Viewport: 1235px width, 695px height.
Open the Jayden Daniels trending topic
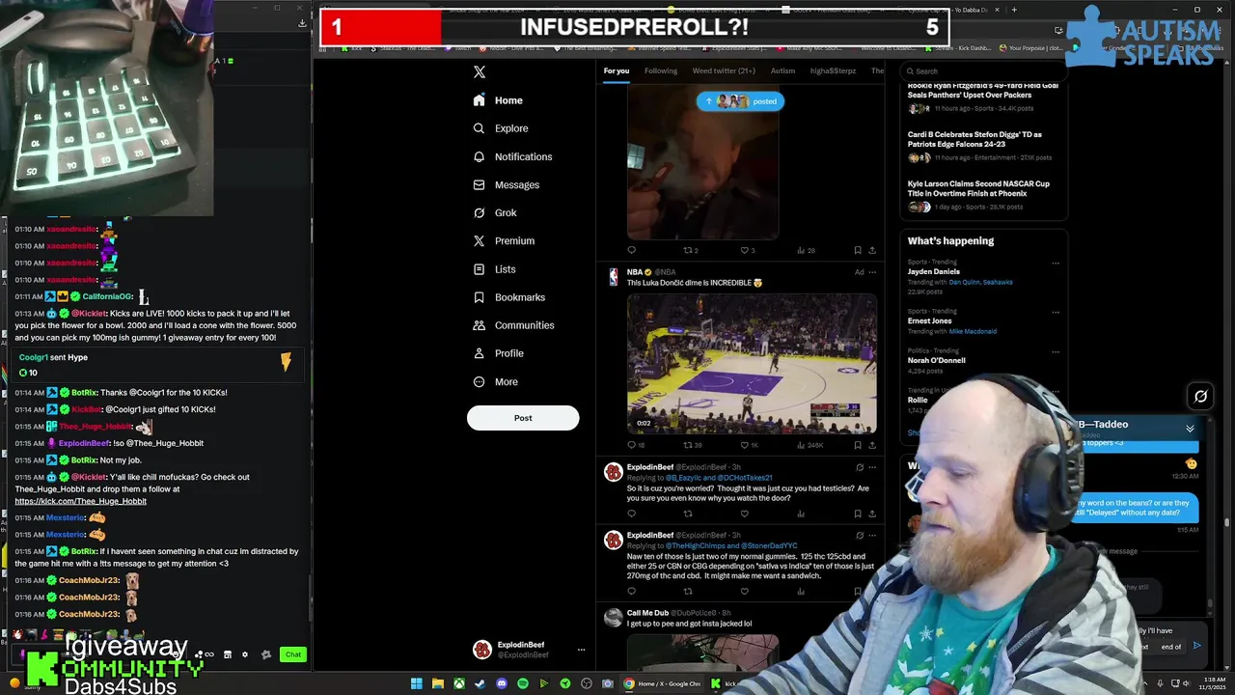coord(933,272)
